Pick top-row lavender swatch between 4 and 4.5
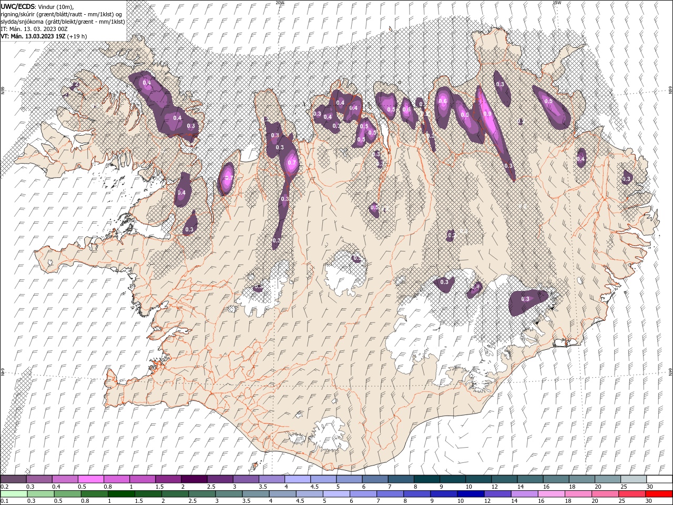Viewport: 673px width, 505px height. (298, 479)
